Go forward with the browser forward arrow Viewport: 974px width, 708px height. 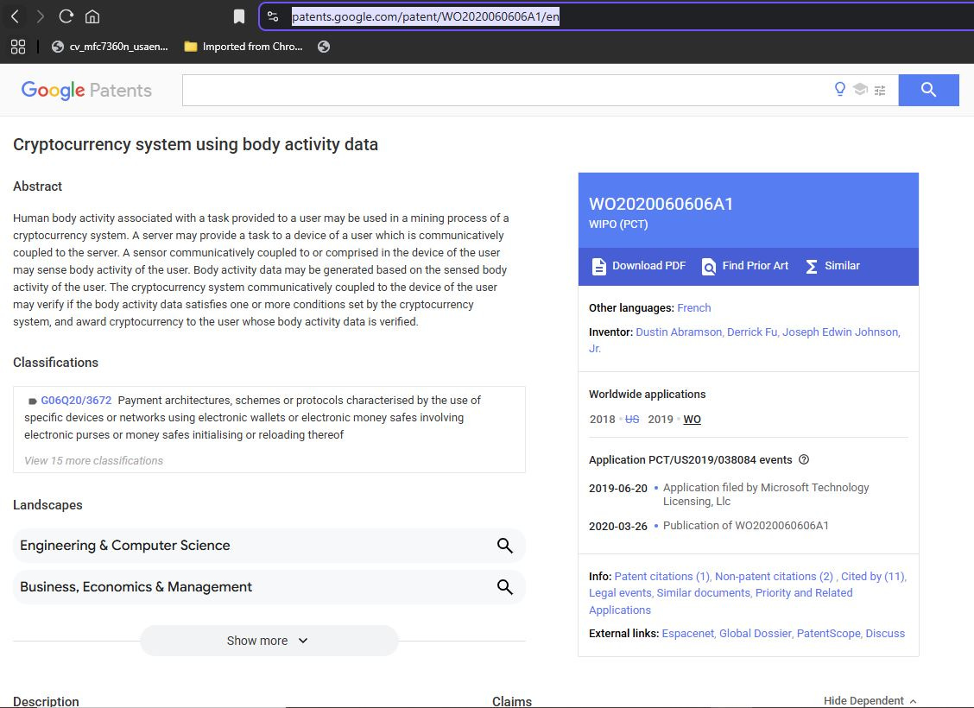[x=41, y=16]
